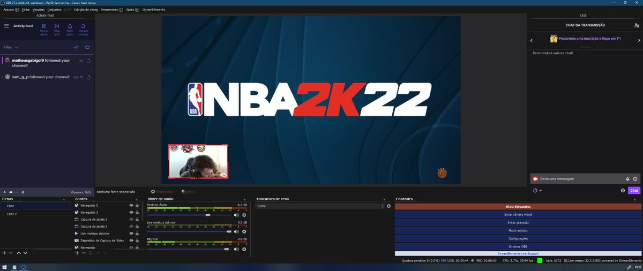Send message with the purple Chat button
The image size is (643, 271).
point(634,190)
